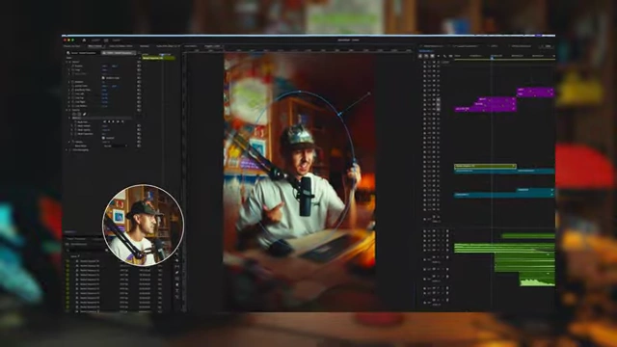Reset the Mask Expansion parameter
Viewport: 617px width, 347px height.
click(x=139, y=134)
